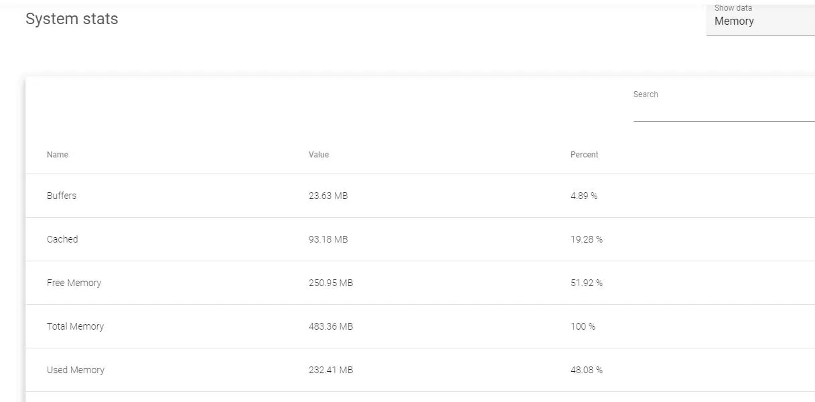The width and height of the screenshot is (815, 402).
Task: Click the 4.89 % Buffers percentage
Action: coord(584,196)
